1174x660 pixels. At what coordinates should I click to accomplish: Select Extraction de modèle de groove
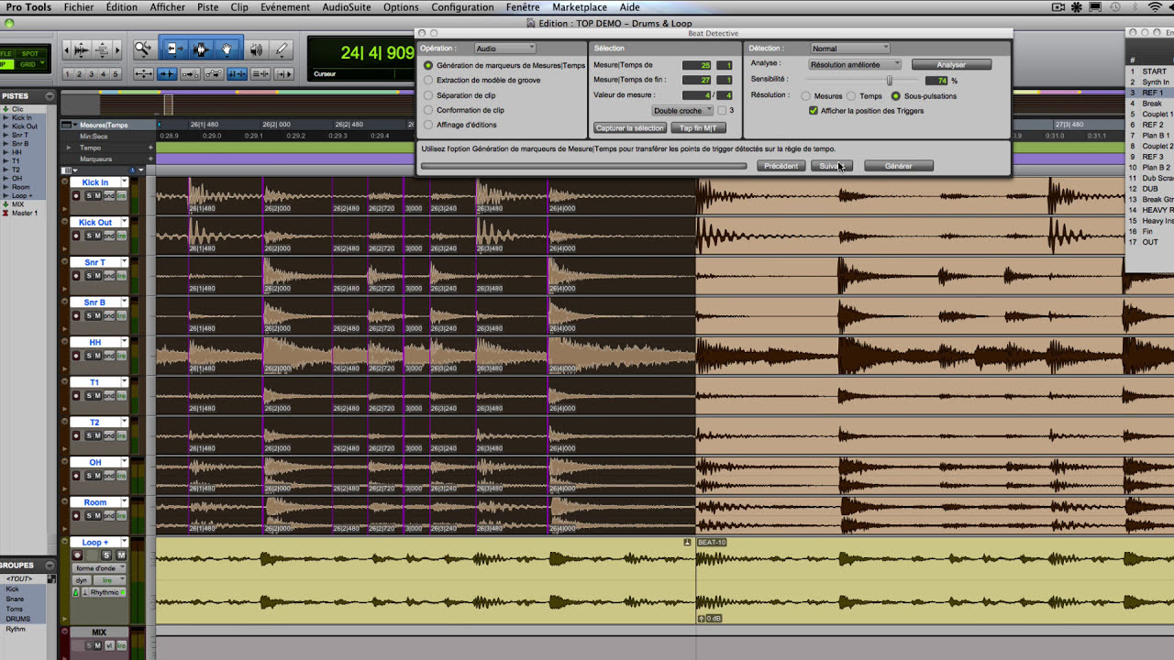click(428, 81)
